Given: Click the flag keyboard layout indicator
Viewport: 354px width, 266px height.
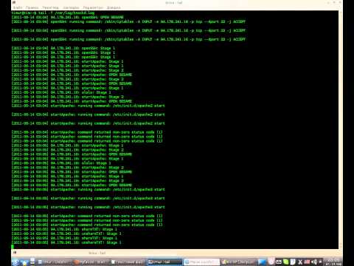Looking at the screenshot, I should (x=308, y=262).
